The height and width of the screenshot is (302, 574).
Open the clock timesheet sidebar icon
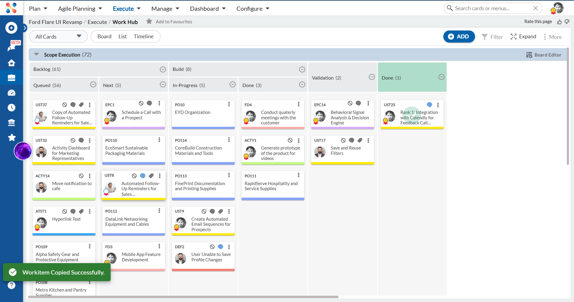click(x=11, y=108)
